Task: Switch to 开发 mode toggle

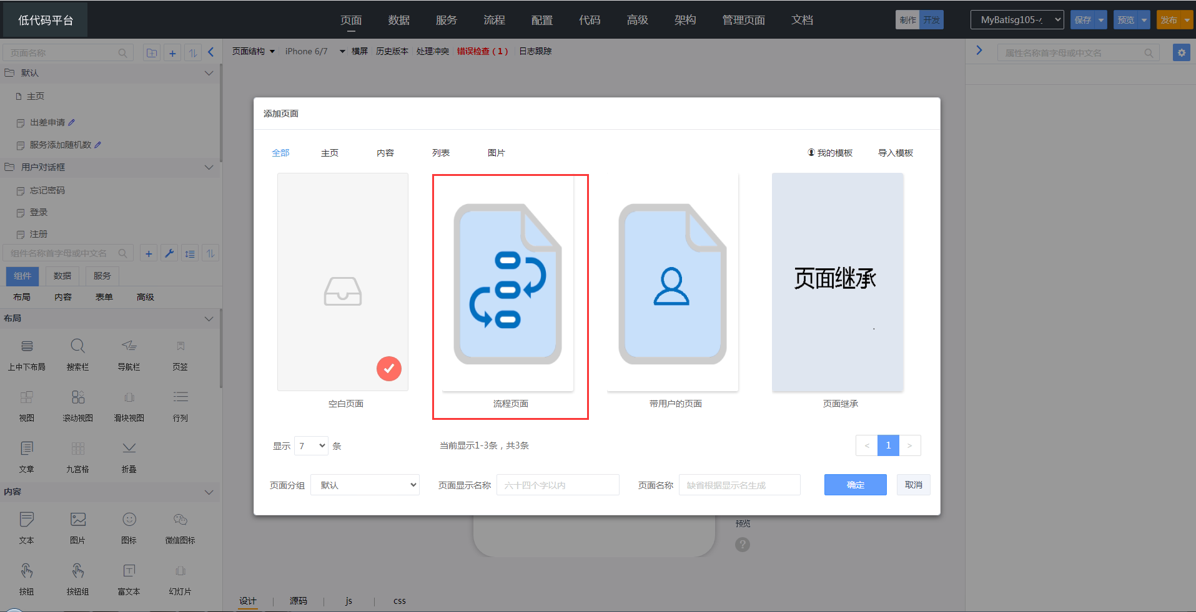Action: point(931,20)
